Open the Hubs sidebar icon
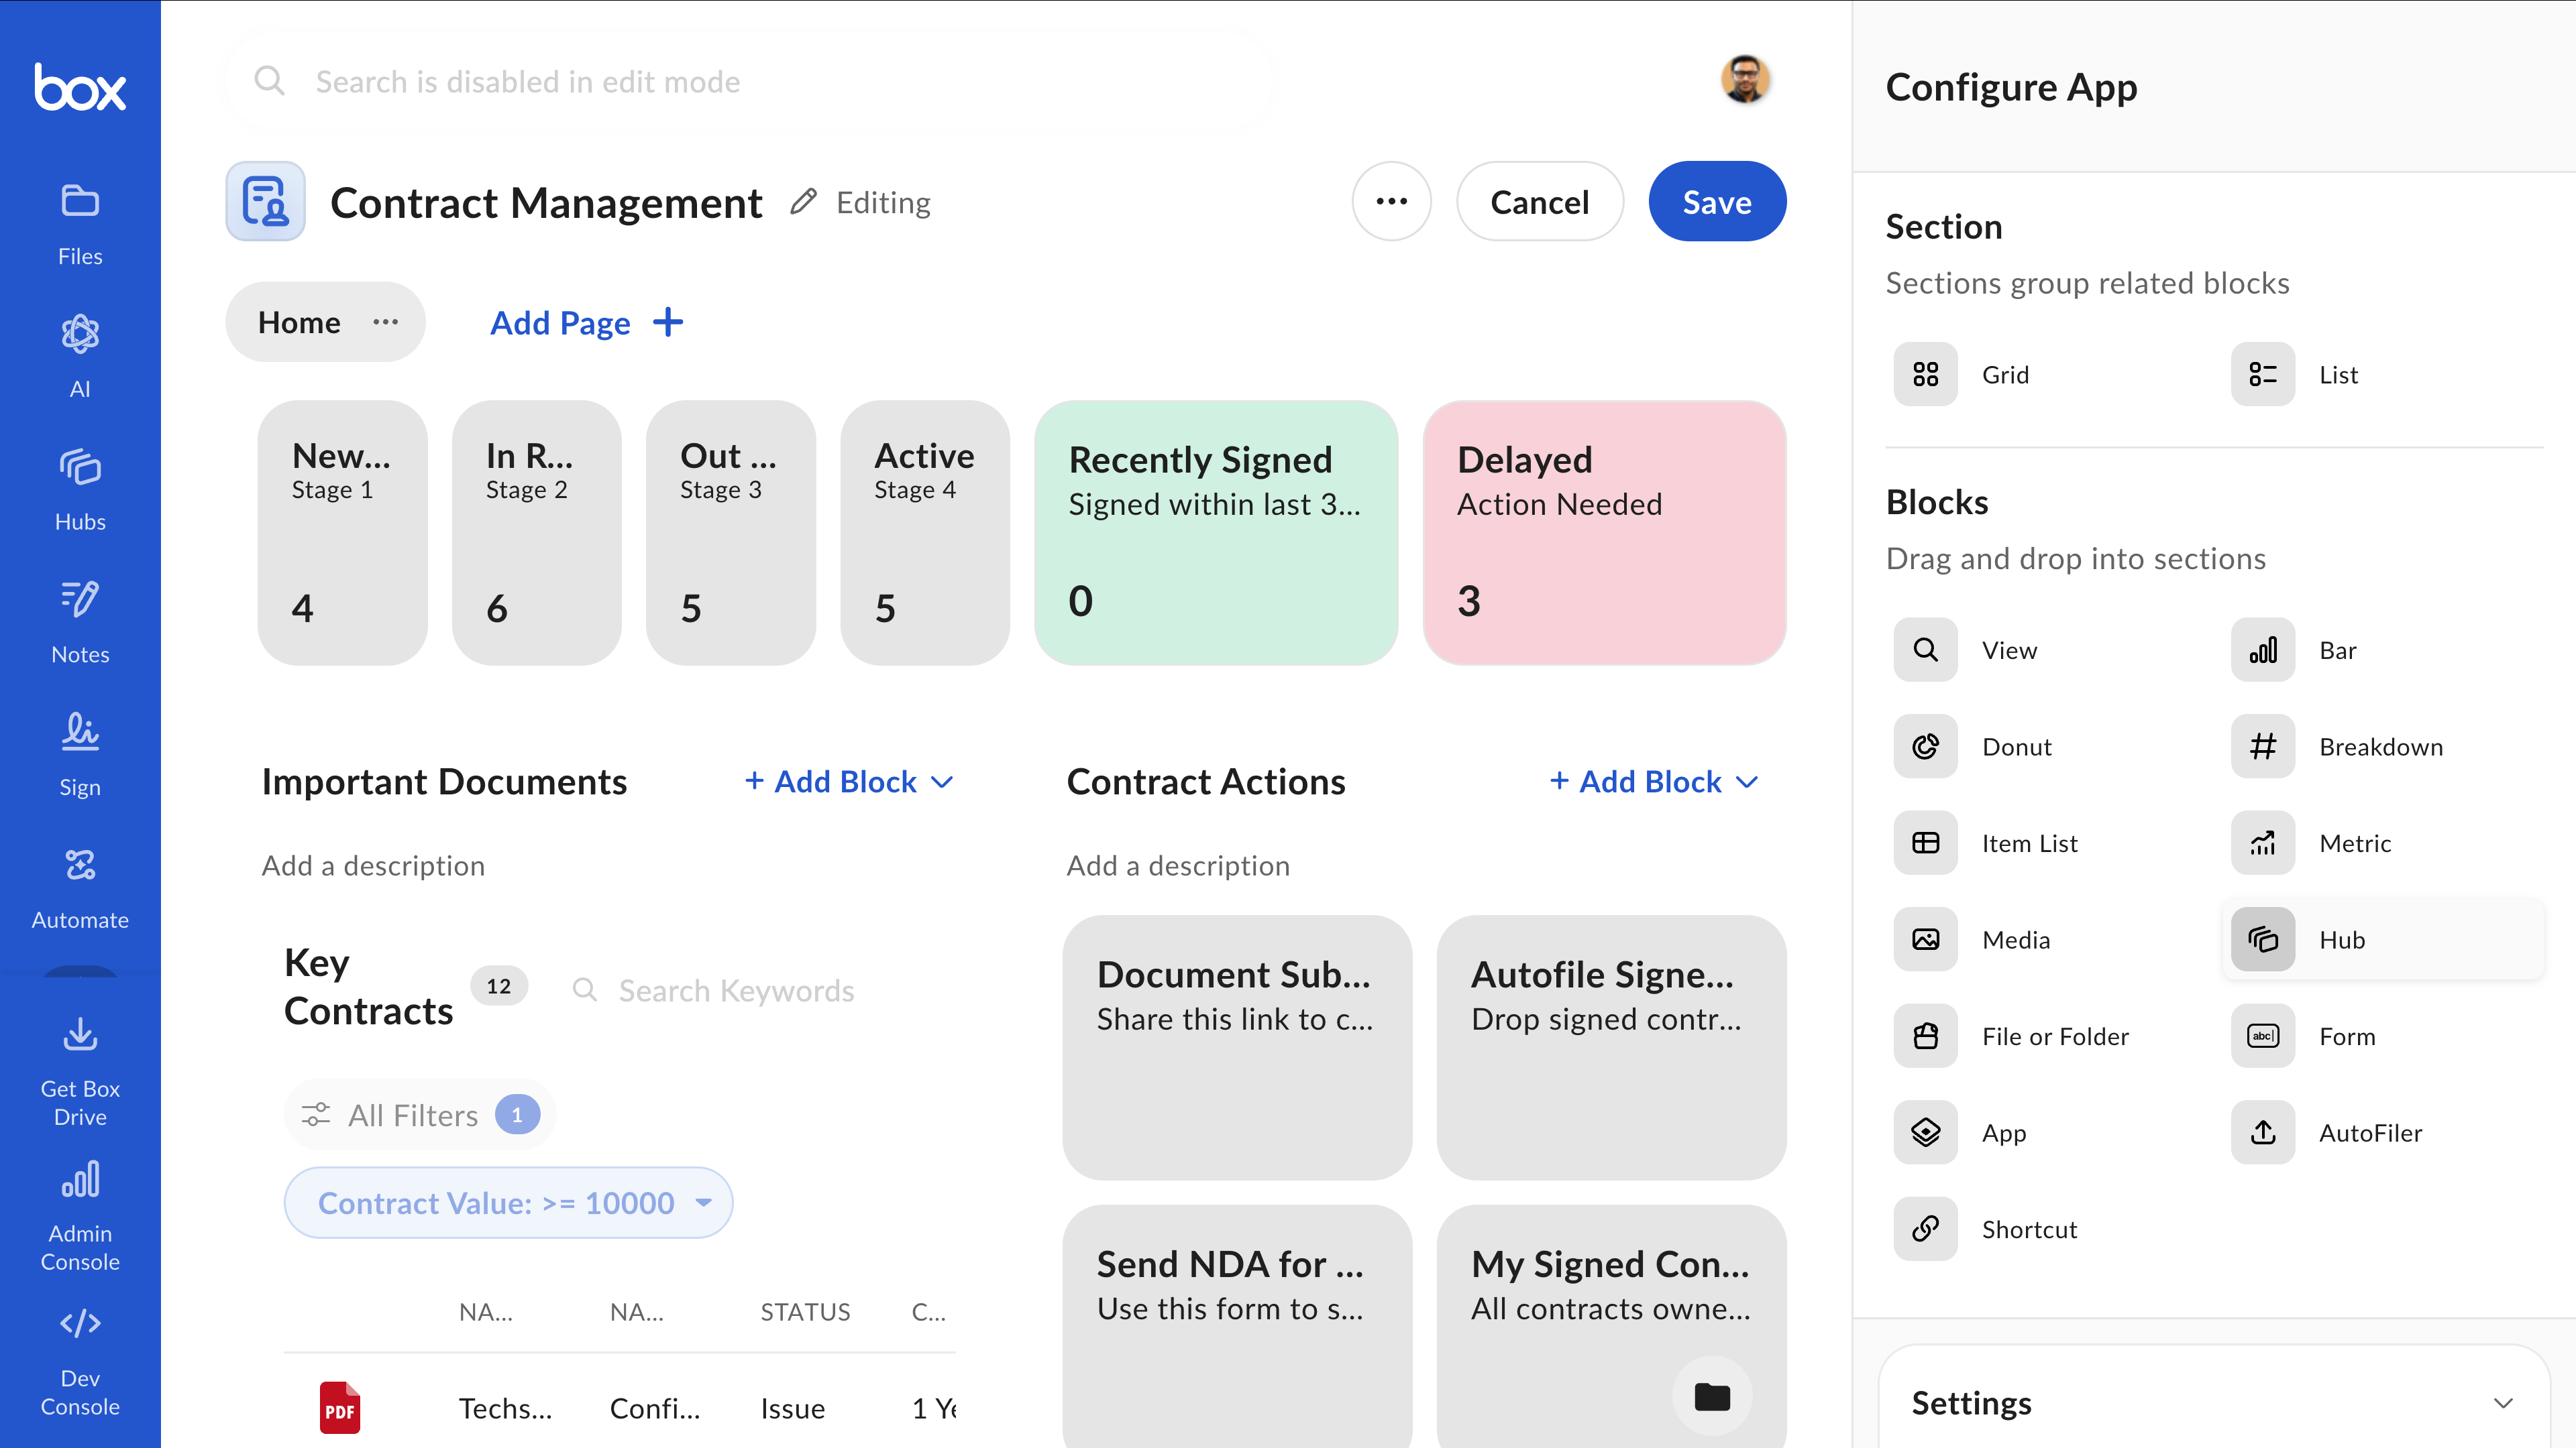2576x1448 pixels. [x=80, y=489]
